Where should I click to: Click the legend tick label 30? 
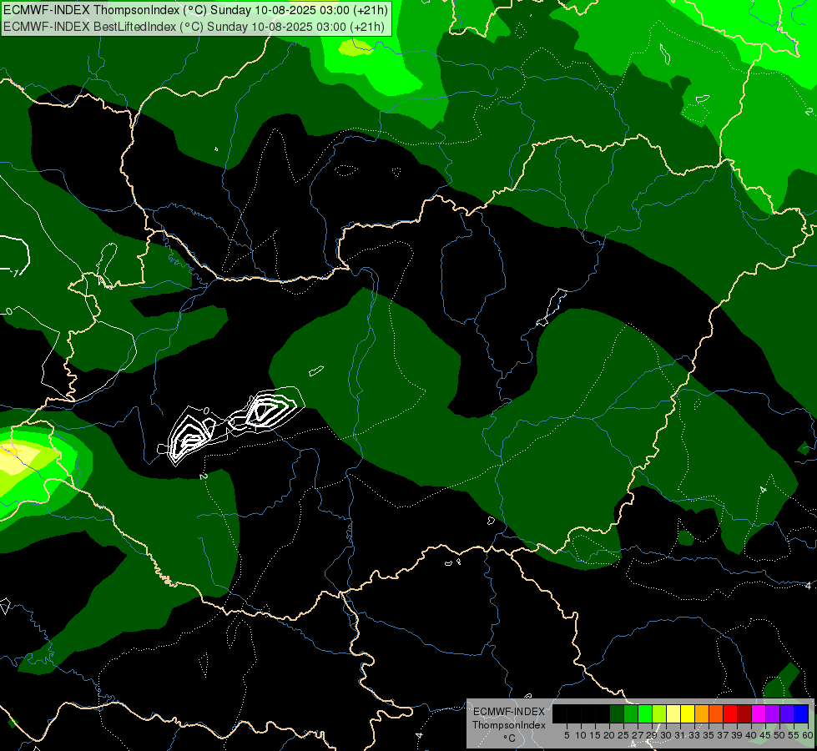click(666, 735)
